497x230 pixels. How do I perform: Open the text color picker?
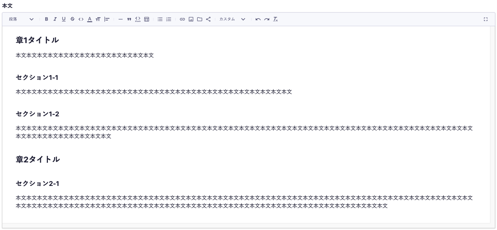tap(90, 19)
